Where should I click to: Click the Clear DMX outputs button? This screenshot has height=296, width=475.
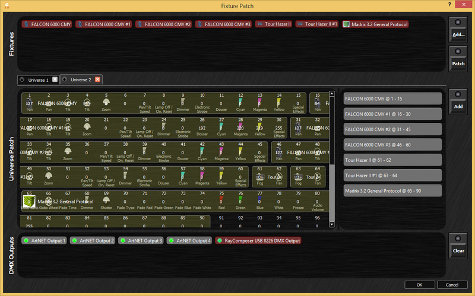458,246
